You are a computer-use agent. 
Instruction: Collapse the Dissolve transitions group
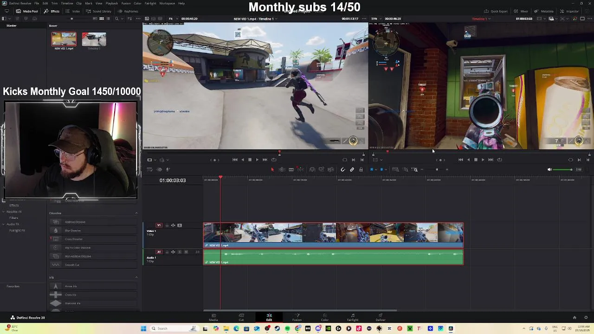click(x=136, y=213)
